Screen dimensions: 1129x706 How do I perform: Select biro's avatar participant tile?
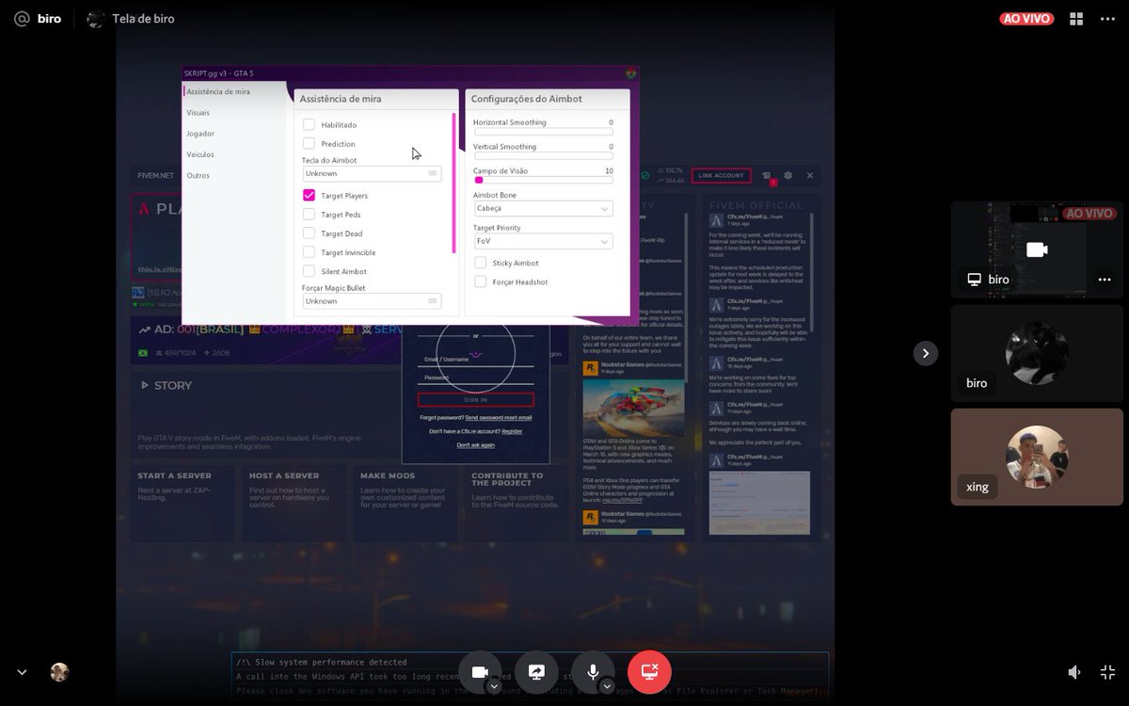click(x=1037, y=353)
